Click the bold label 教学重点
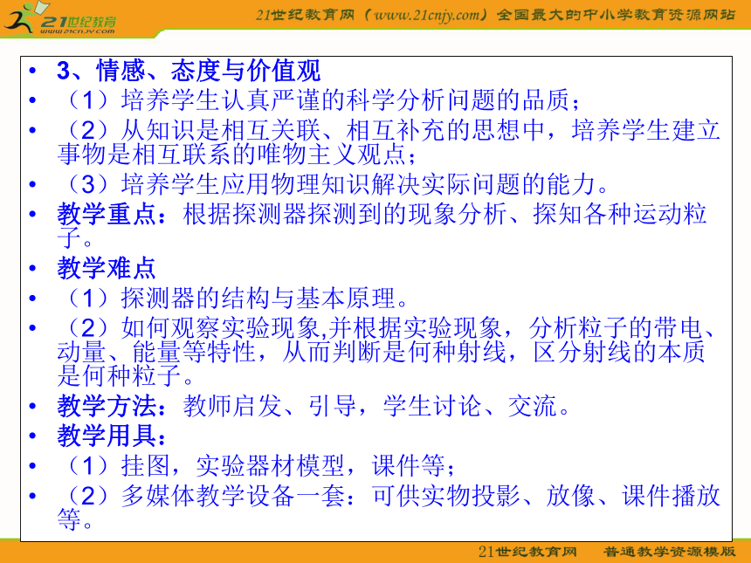 pyautogui.click(x=106, y=214)
